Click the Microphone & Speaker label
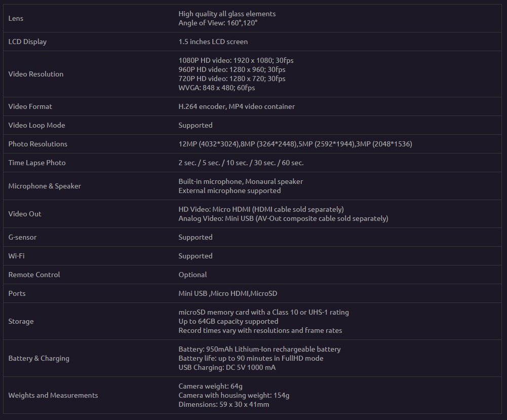Image resolution: width=507 pixels, height=420 pixels. (x=45, y=186)
